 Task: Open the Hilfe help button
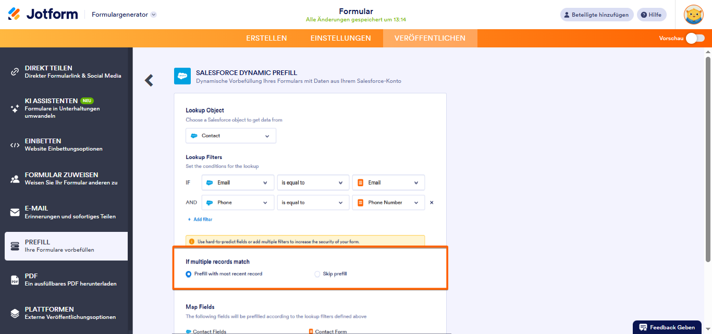point(652,14)
